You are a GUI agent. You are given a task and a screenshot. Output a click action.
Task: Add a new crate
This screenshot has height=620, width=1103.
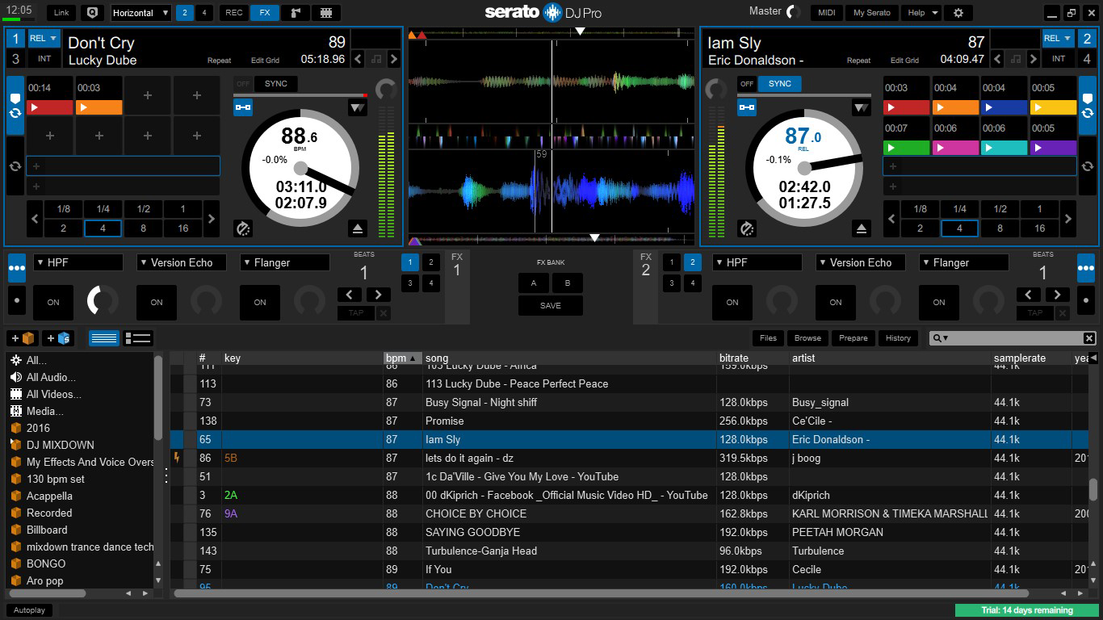[x=22, y=338]
